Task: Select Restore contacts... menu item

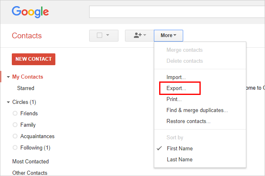Action: [188, 121]
